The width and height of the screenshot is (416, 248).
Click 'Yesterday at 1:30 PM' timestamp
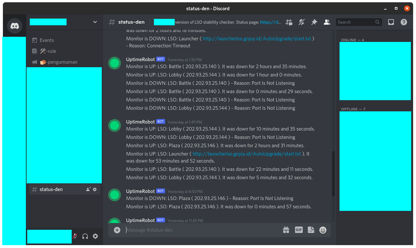click(185, 60)
